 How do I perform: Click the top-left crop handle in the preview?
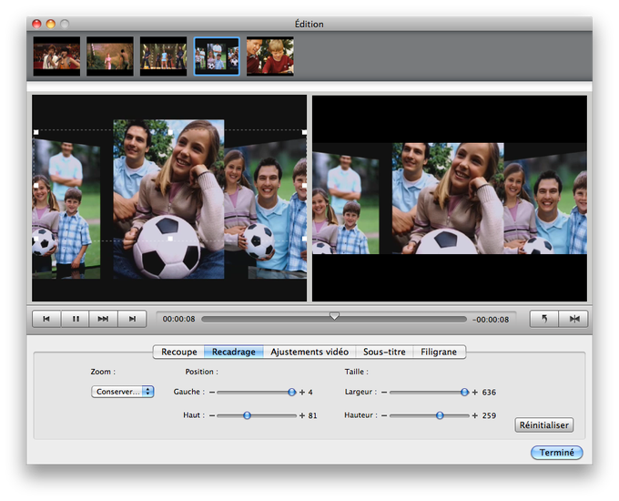coord(36,132)
